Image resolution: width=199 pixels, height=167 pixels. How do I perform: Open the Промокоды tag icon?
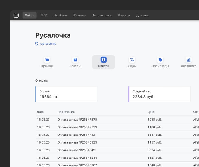pyautogui.click(x=160, y=60)
